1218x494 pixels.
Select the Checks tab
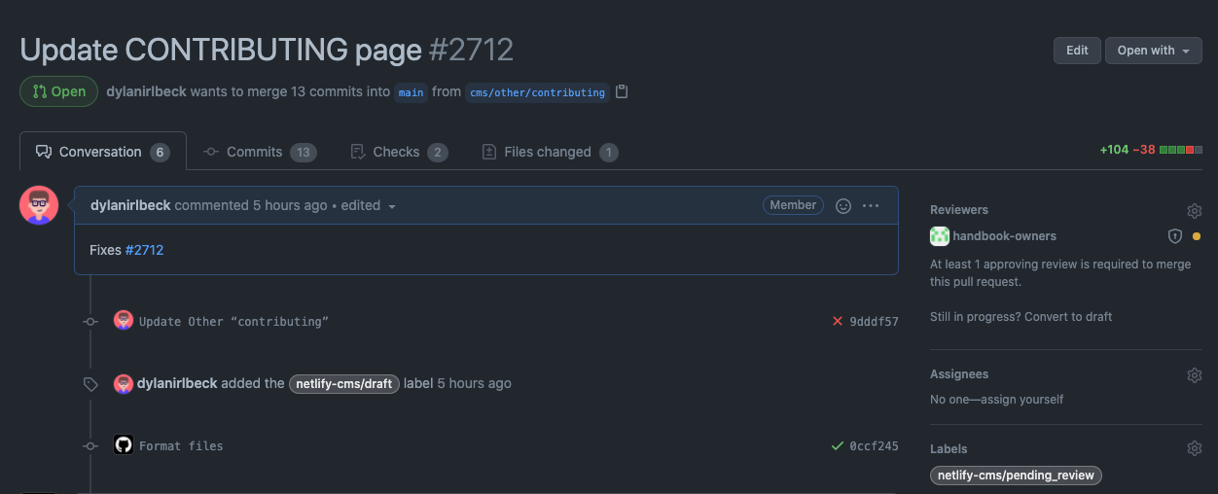point(398,152)
